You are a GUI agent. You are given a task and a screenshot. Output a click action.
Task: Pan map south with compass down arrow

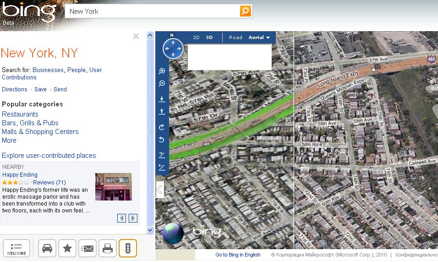(x=173, y=55)
